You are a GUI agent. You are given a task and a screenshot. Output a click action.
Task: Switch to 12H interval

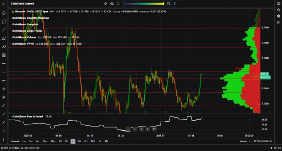tap(93, 141)
